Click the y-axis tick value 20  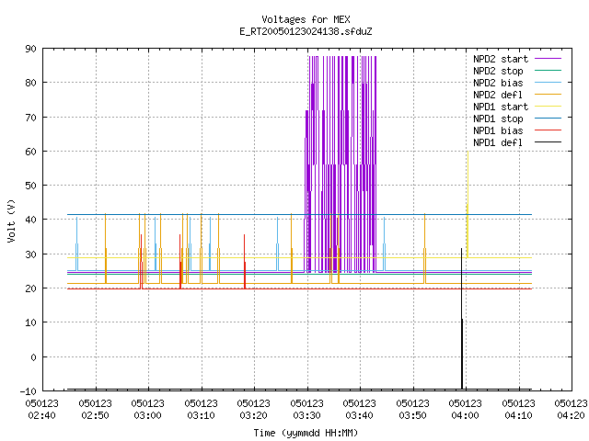coord(30,288)
